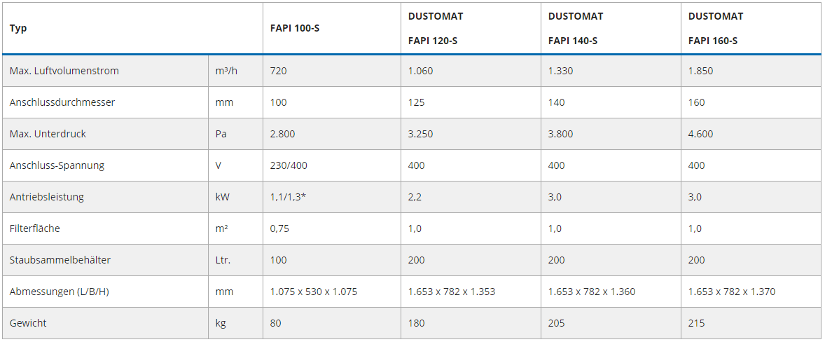Select the Gewicht row label
This screenshot has height=342, width=825.
[x=28, y=323]
